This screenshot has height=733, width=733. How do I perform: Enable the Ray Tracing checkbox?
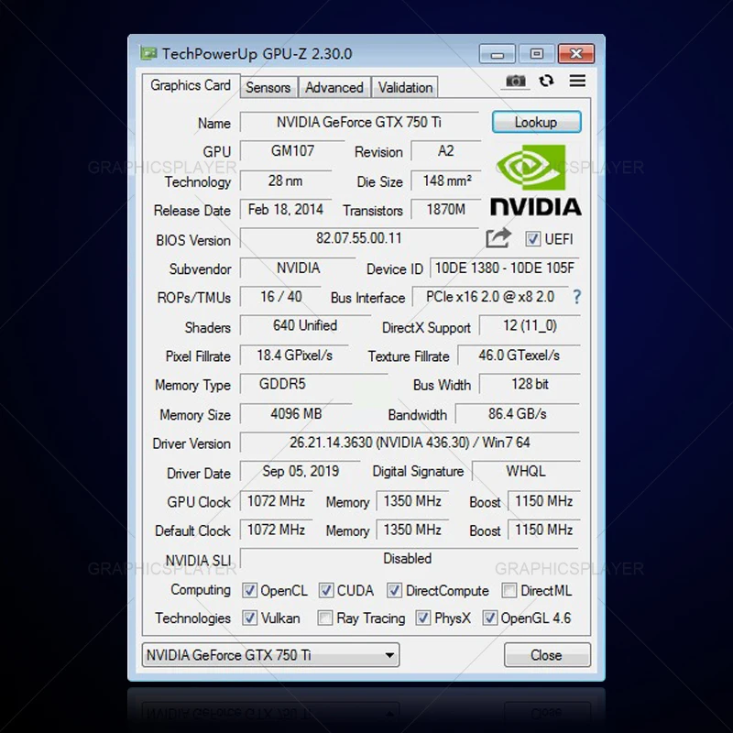(x=325, y=618)
